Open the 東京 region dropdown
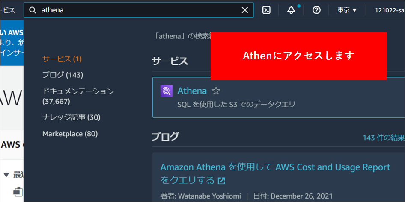The width and height of the screenshot is (405, 202). pyautogui.click(x=347, y=10)
